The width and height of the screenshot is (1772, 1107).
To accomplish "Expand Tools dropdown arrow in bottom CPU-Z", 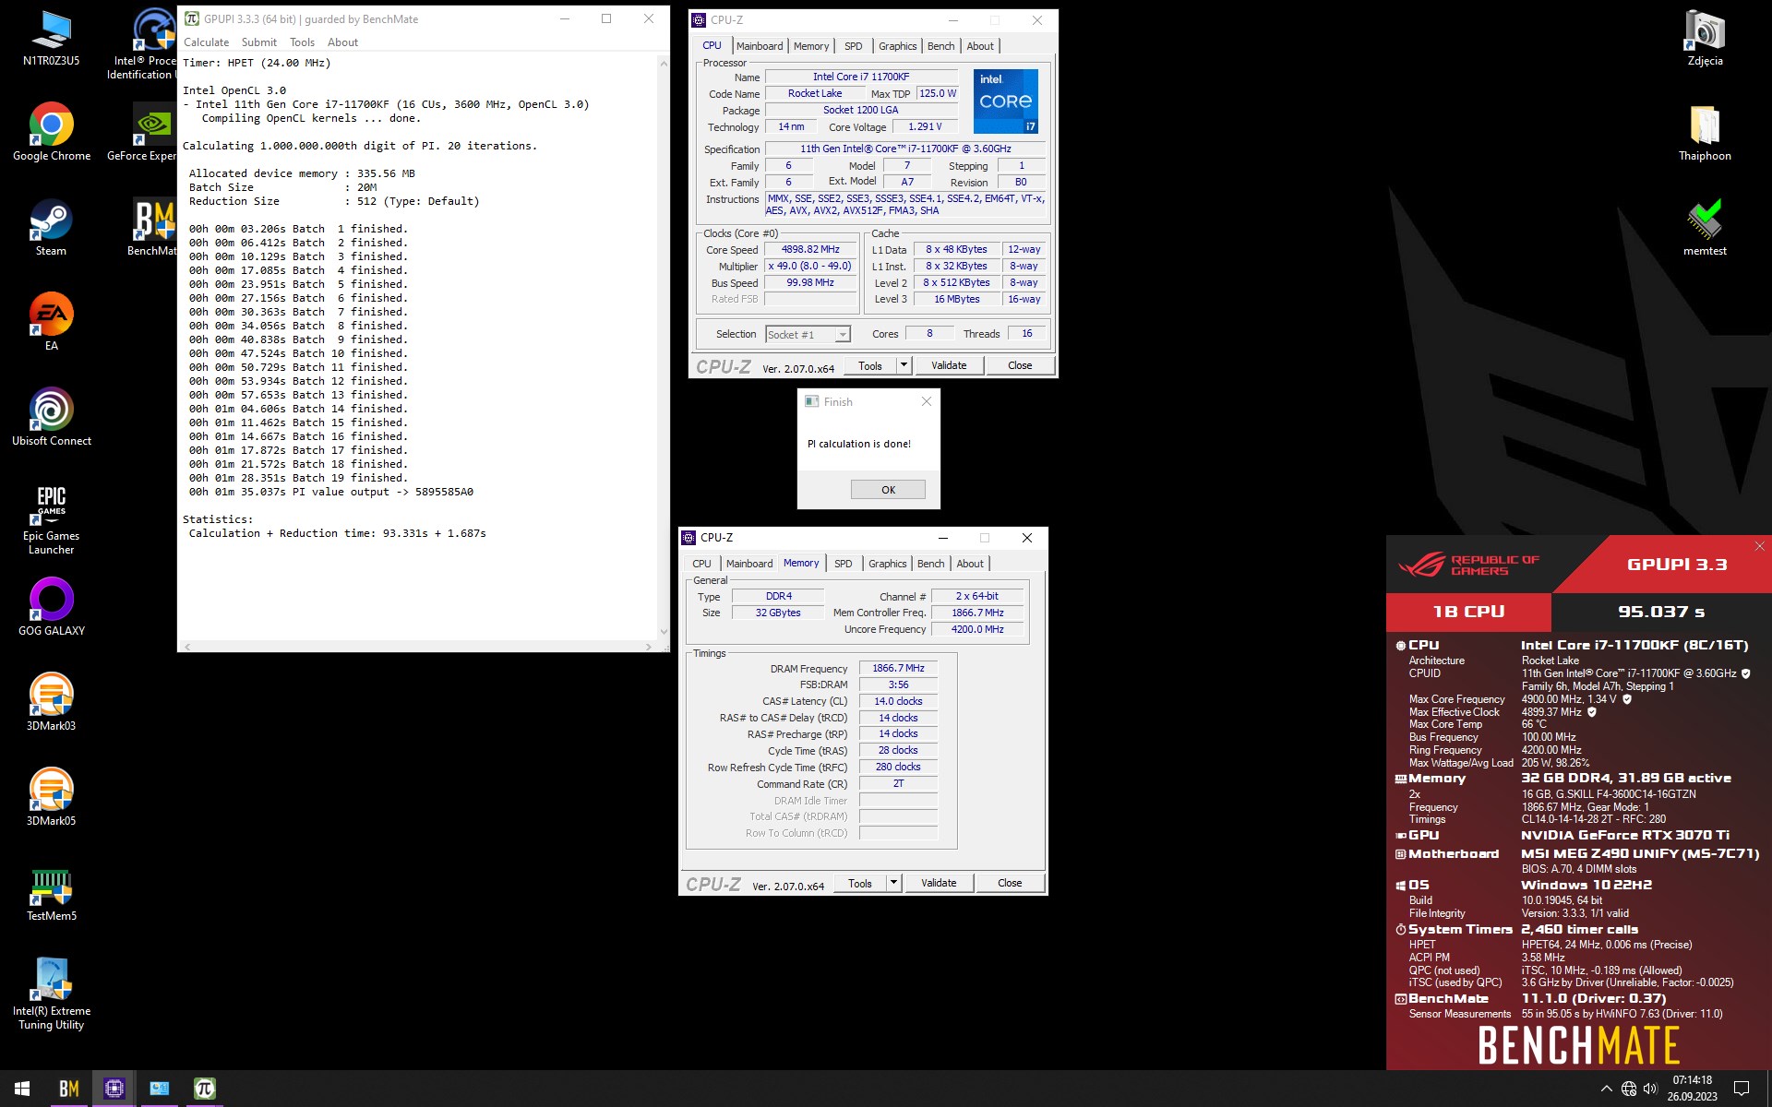I will tap(893, 883).
